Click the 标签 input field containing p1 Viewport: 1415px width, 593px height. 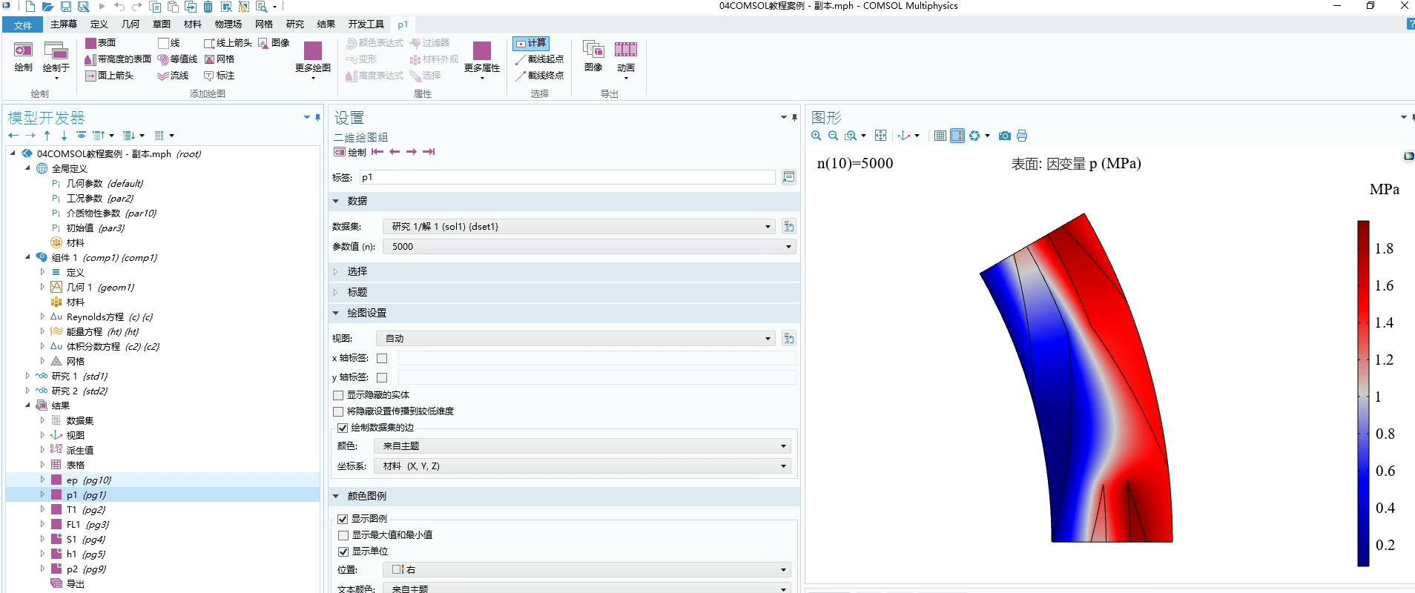click(567, 177)
